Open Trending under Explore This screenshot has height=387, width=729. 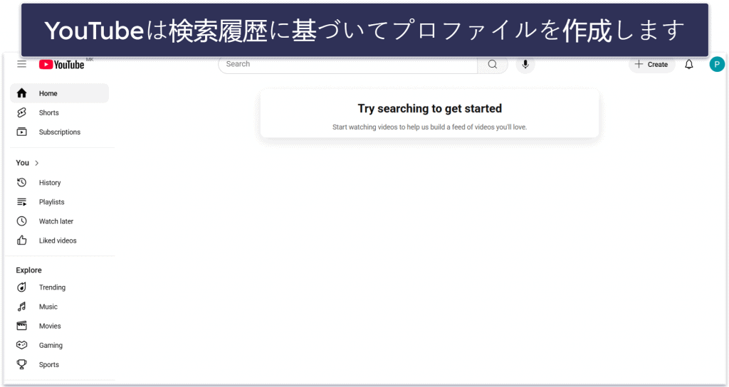(60, 287)
